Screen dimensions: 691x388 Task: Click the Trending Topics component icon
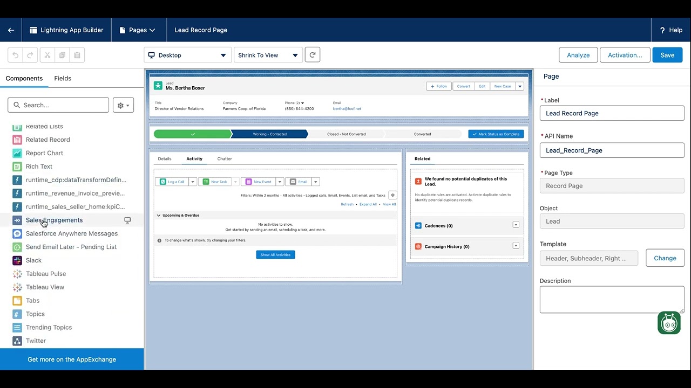pyautogui.click(x=17, y=328)
